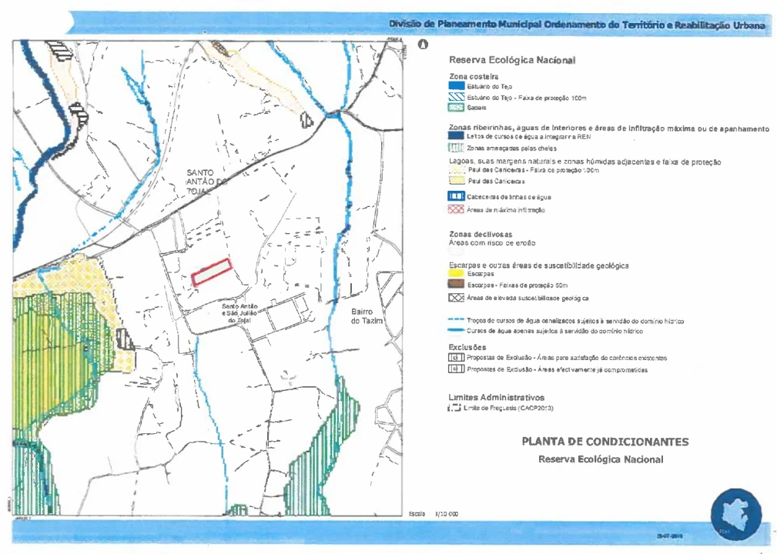This screenshot has height=554, width=777.
Task: Select the brown Escarpas protection 50m swatch
Action: click(x=456, y=285)
